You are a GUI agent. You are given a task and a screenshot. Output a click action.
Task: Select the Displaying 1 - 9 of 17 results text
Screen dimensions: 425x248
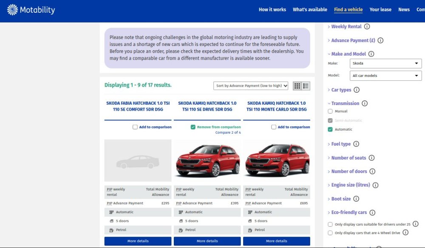(x=138, y=85)
